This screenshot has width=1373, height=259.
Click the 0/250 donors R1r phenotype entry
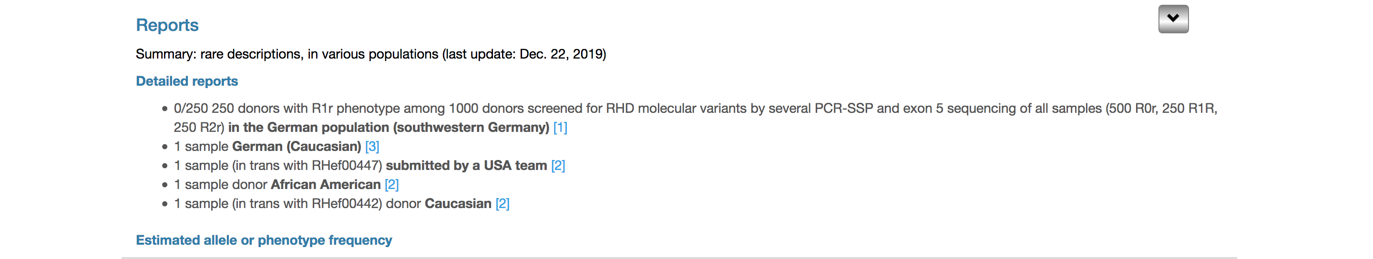coord(696,118)
